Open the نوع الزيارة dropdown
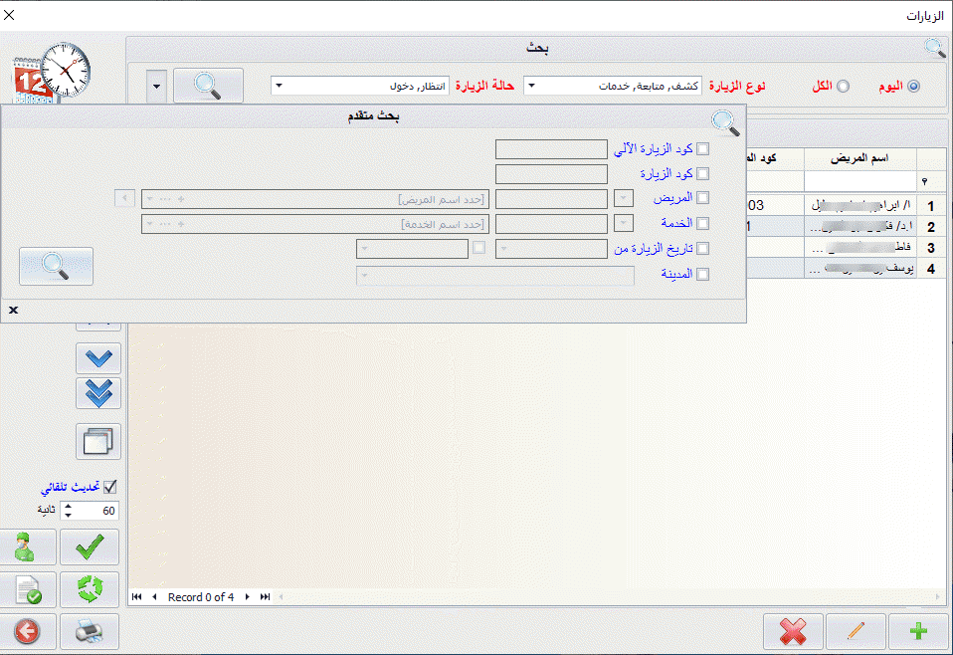 tap(531, 86)
